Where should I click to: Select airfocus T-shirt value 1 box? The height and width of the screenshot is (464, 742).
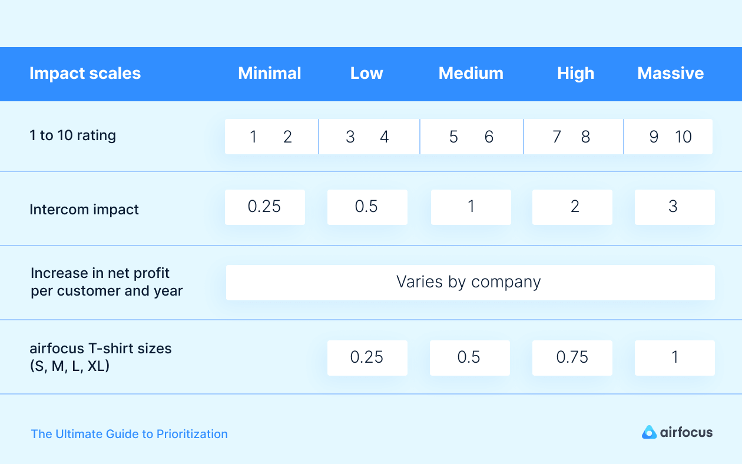click(x=674, y=357)
